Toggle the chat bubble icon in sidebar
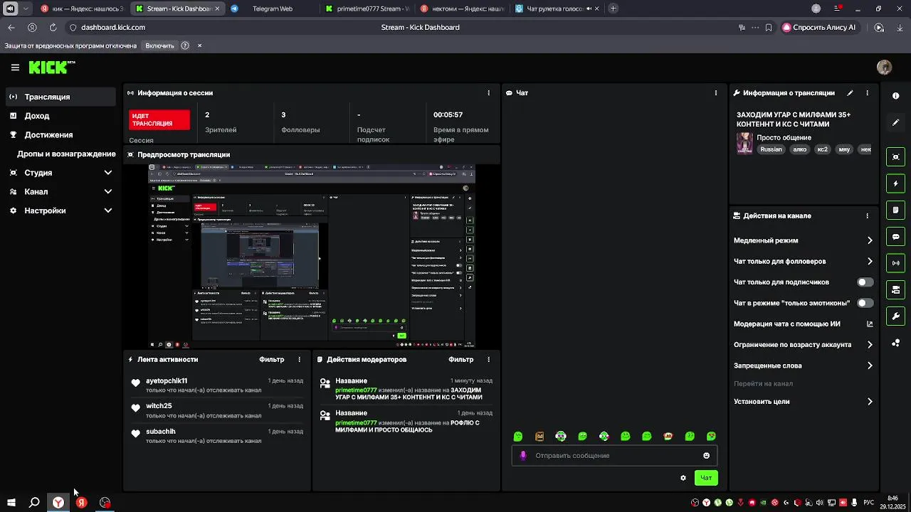 pos(896,237)
